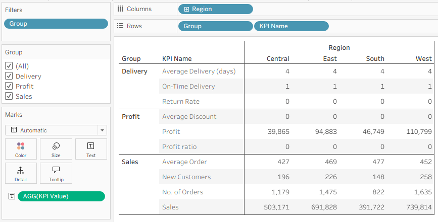Click the Rows shelf icon

[x=120, y=26]
